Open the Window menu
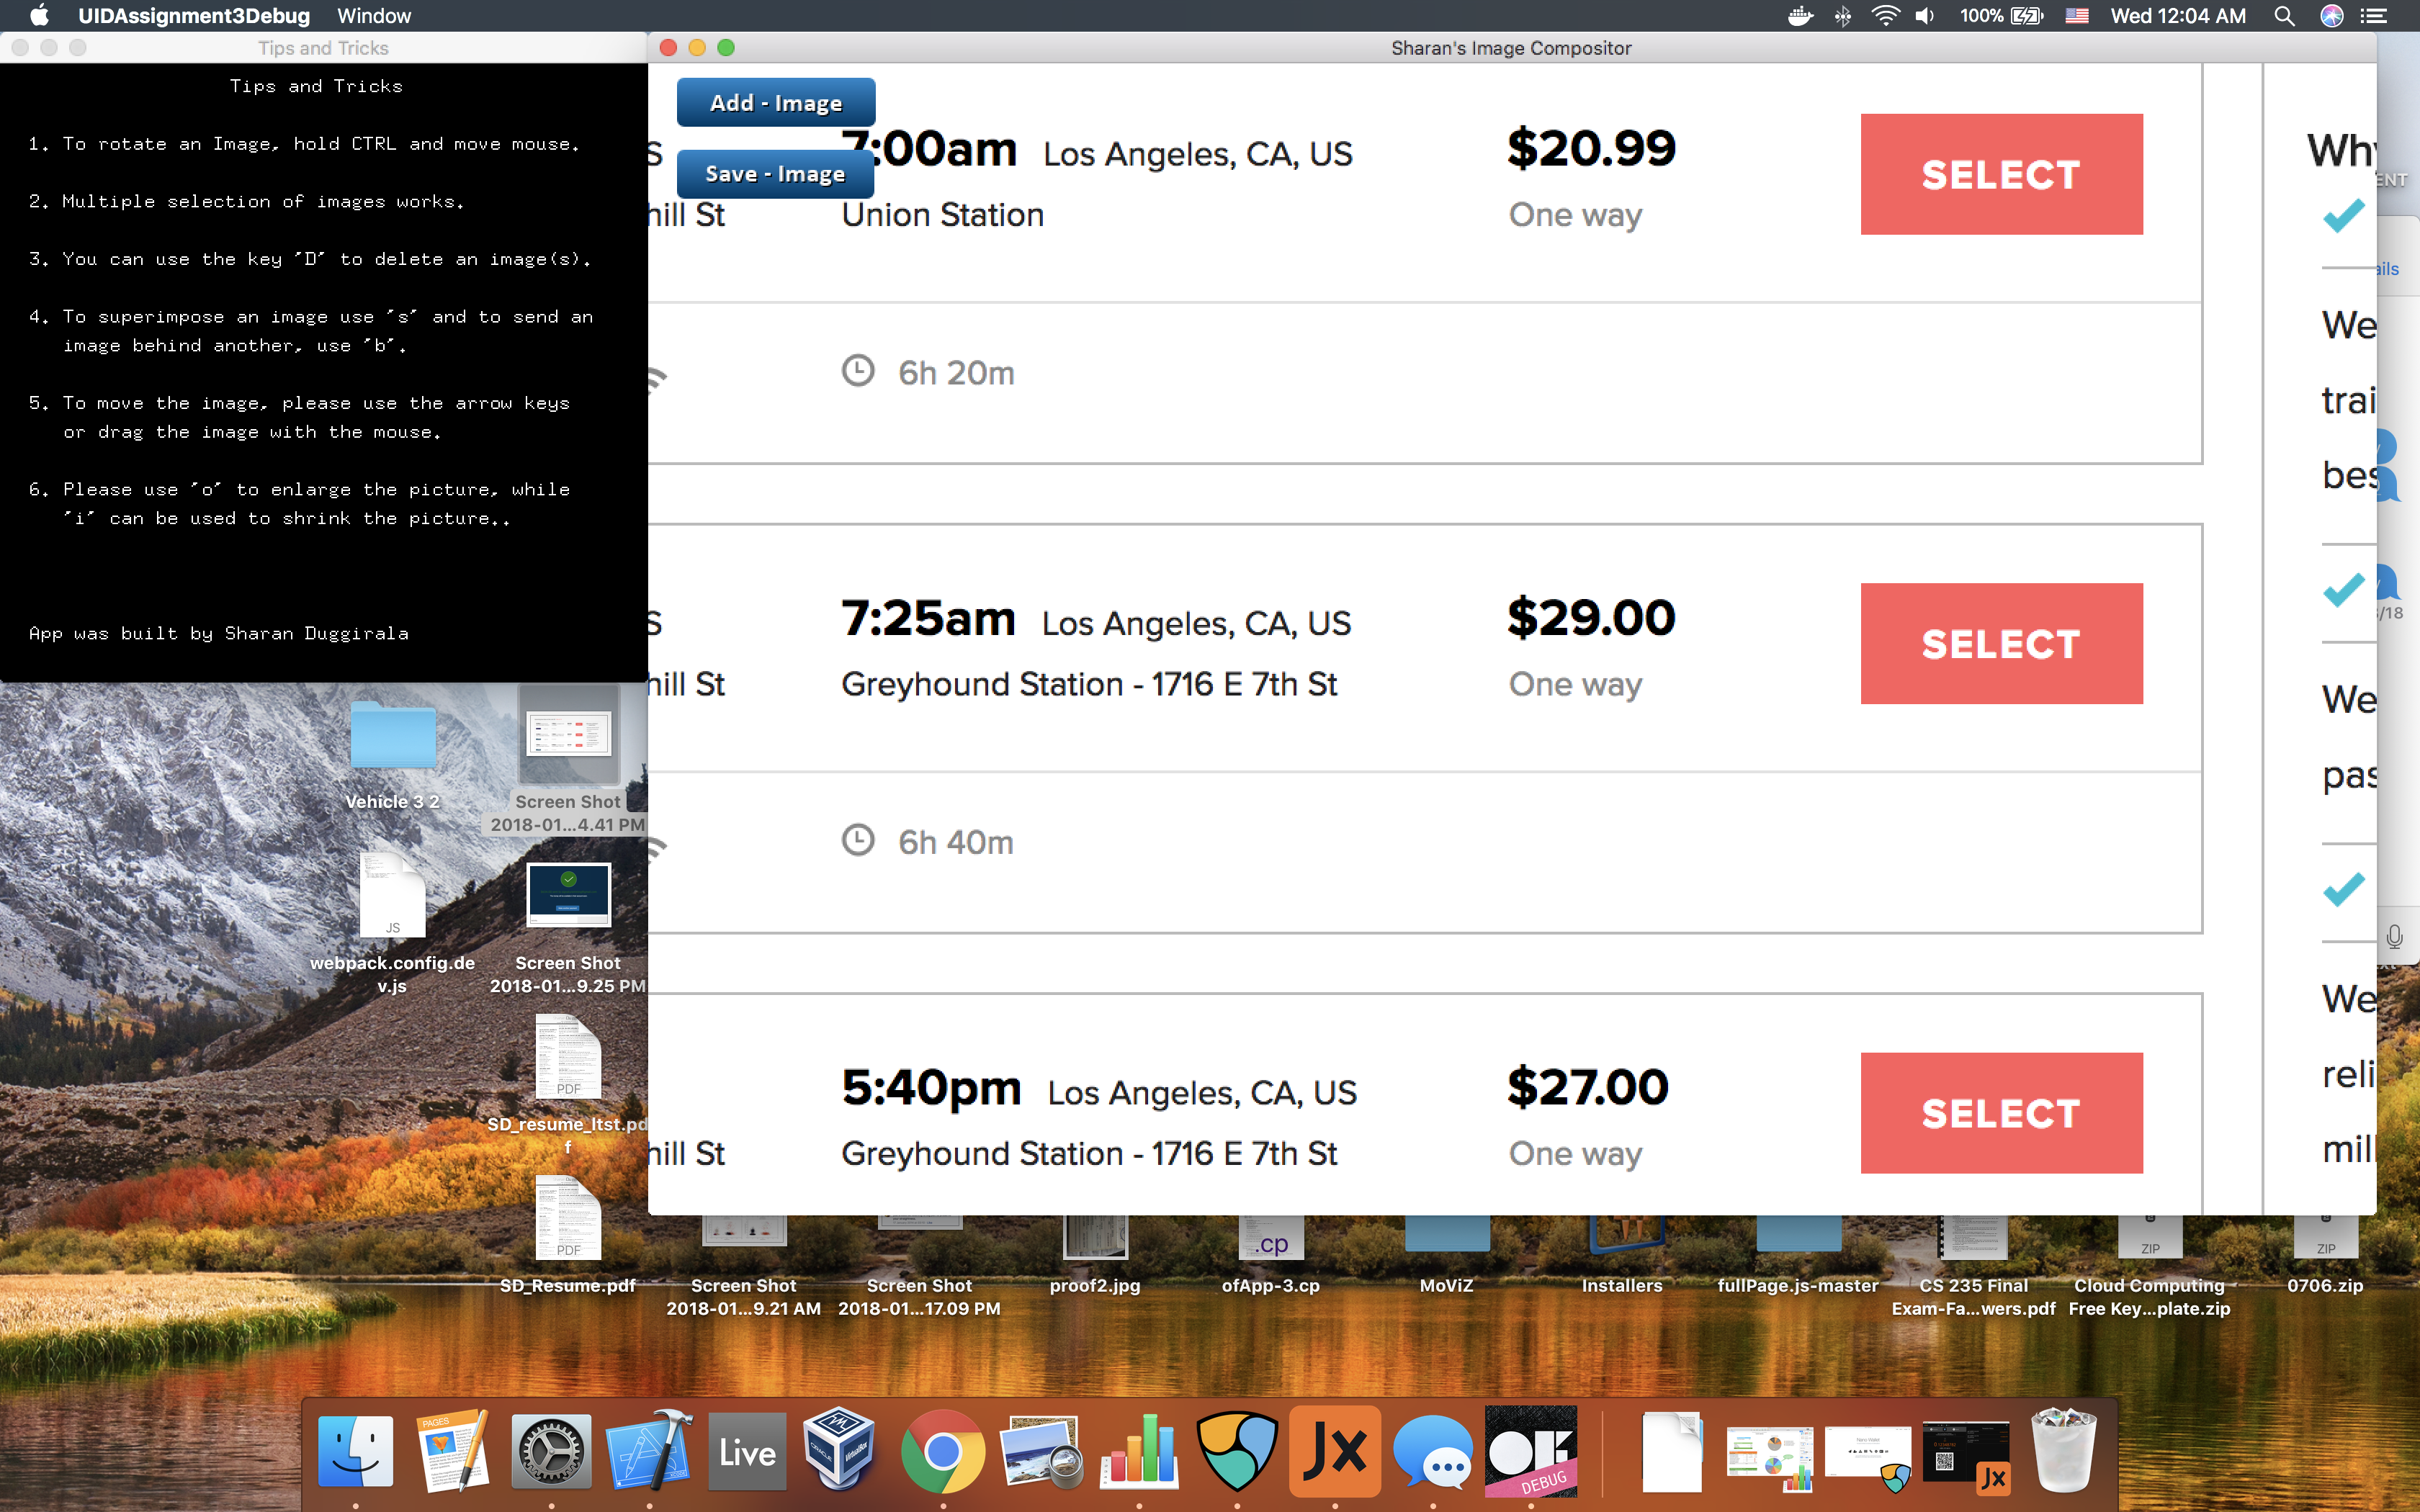The width and height of the screenshot is (2420, 1512). 373,16
